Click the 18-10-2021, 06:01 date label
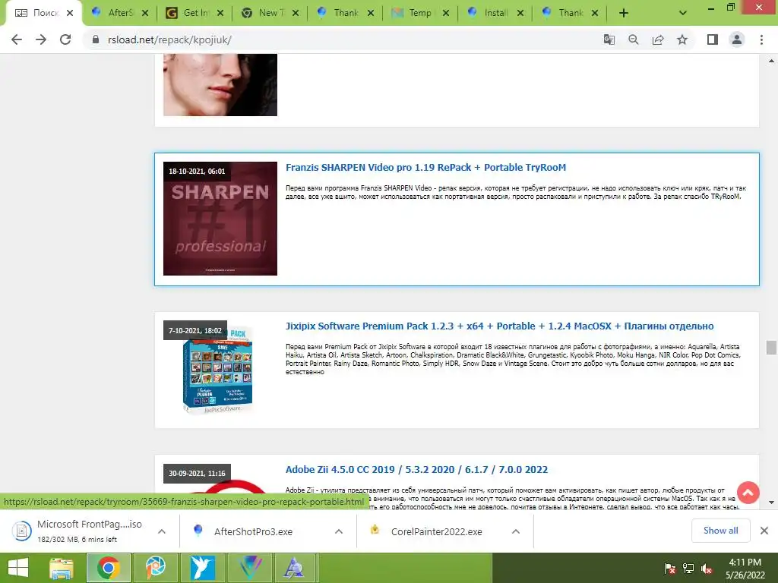Image resolution: width=778 pixels, height=583 pixels. coord(197,171)
